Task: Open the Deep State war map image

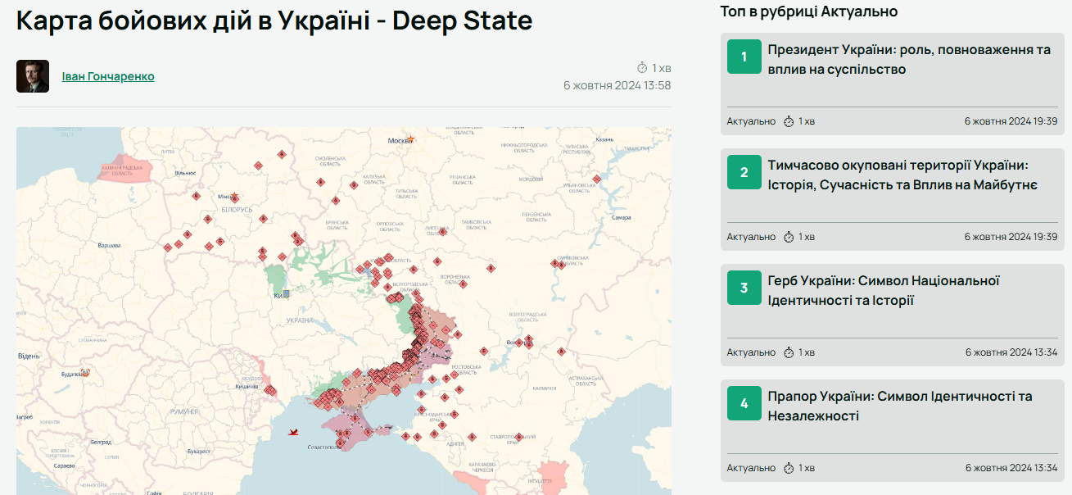Action: [344, 311]
